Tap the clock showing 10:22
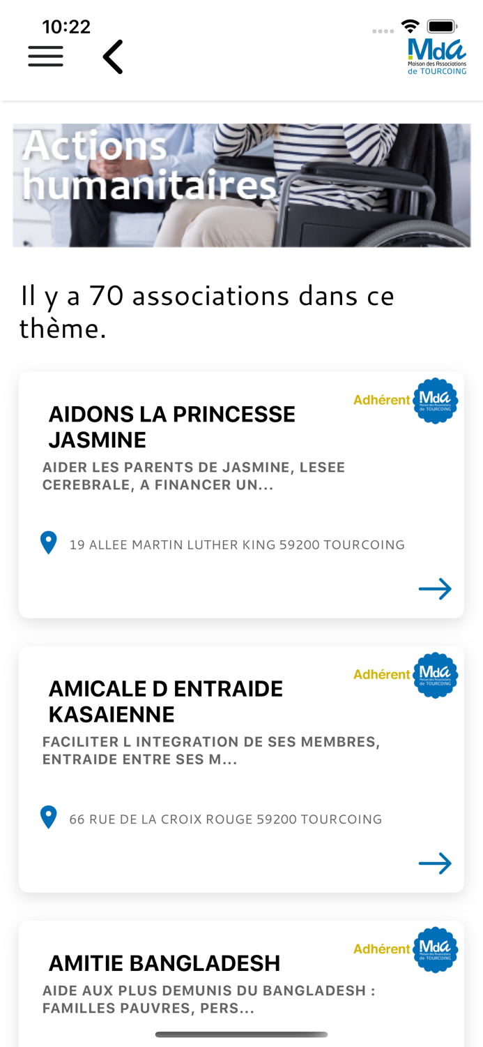The width and height of the screenshot is (483, 1047). [x=67, y=25]
